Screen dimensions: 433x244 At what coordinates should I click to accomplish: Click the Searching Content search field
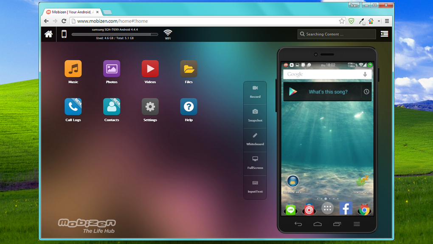click(337, 34)
